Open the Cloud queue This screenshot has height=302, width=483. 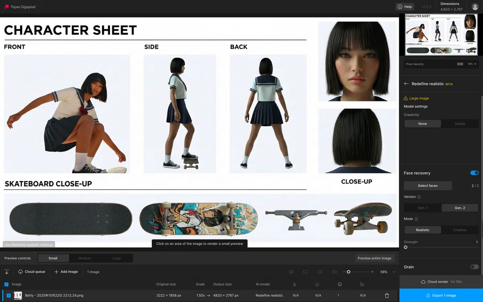[32, 272]
